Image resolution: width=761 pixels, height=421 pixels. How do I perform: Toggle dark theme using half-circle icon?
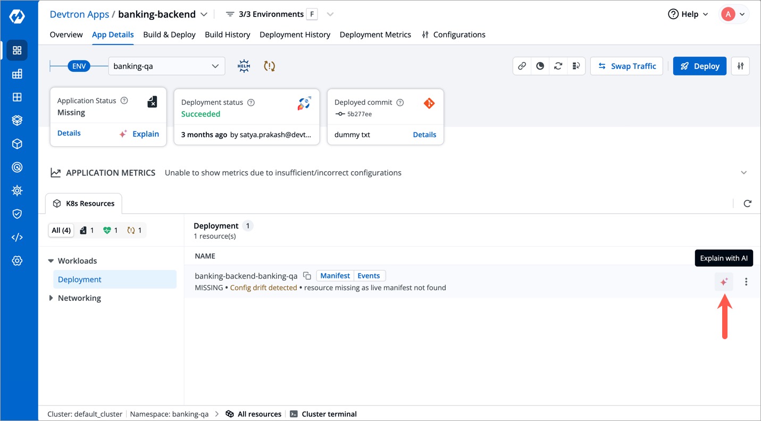[x=540, y=65]
